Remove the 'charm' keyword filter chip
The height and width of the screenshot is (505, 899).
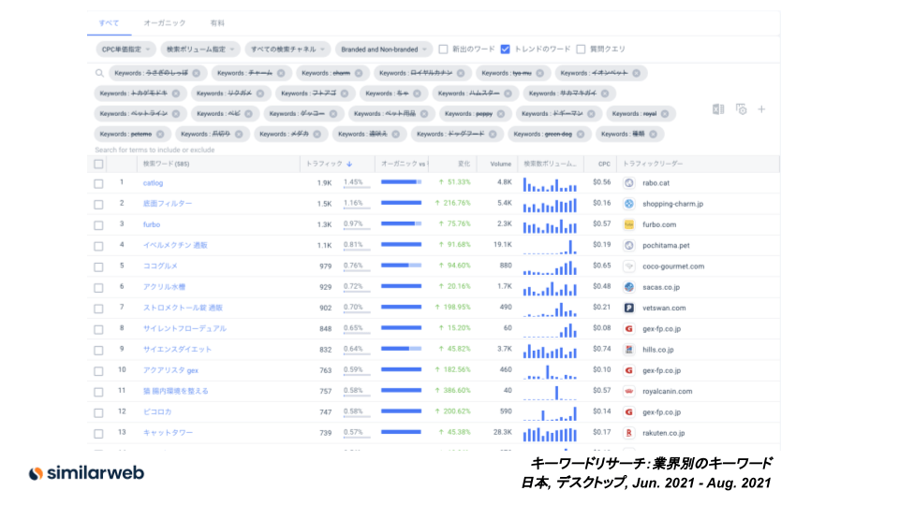(x=359, y=73)
